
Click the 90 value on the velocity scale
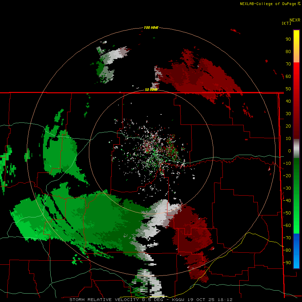point(288,39)
